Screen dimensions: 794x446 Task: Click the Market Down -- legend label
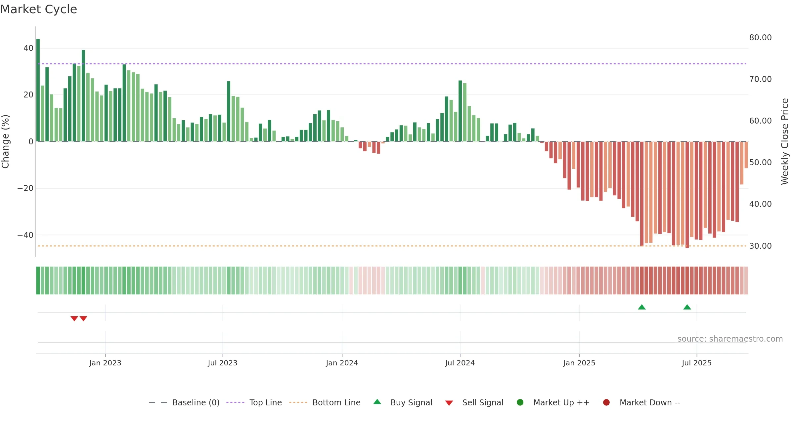click(650, 402)
